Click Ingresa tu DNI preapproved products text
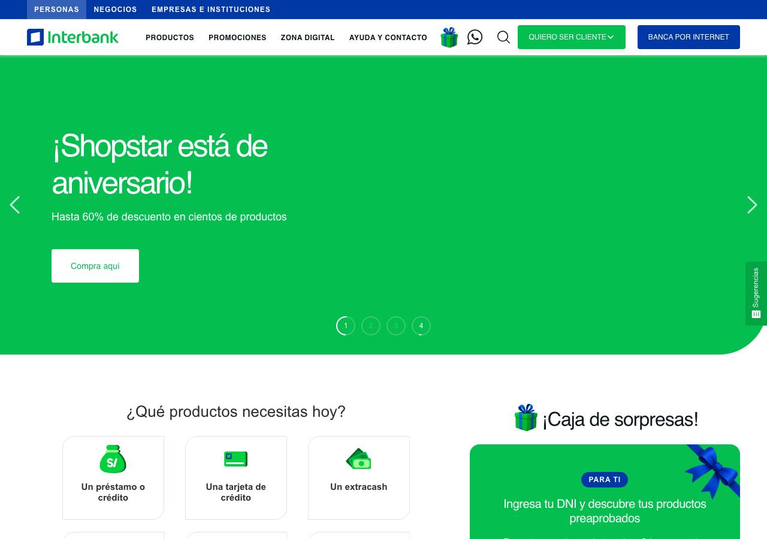Image resolution: width=767 pixels, height=539 pixels. [x=605, y=511]
